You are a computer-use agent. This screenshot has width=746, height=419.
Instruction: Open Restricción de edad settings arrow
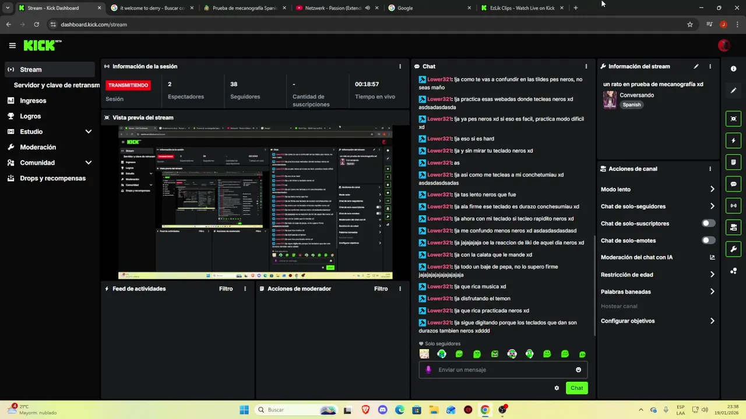point(712,275)
